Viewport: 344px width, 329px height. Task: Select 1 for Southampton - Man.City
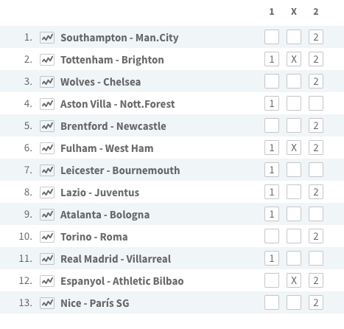[272, 37]
